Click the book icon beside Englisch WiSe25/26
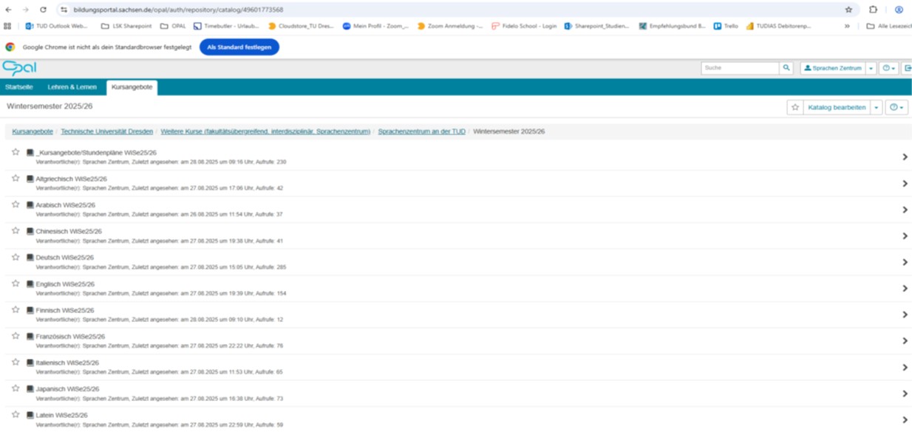Viewport: 912px width, 432px height. pyautogui.click(x=30, y=284)
